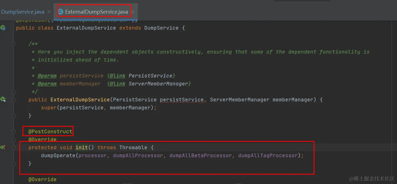The width and height of the screenshot is (397, 184).
Task: Click the protected keyword on init line
Action: coord(42,148)
